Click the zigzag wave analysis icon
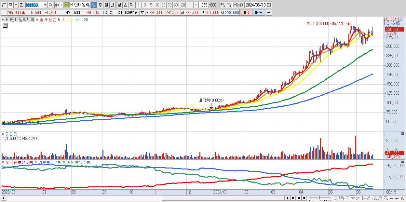The image size is (406, 202). pyautogui.click(x=363, y=198)
